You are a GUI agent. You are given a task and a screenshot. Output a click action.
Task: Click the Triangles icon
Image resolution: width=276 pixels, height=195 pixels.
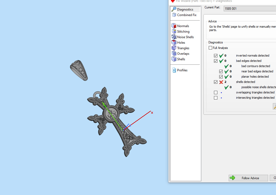tap(174, 48)
